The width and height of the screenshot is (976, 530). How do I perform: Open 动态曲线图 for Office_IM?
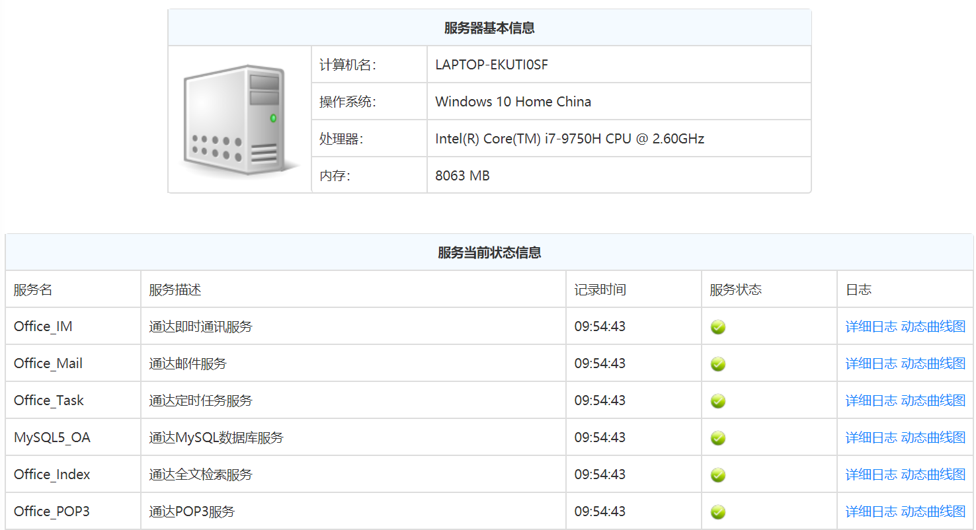933,326
